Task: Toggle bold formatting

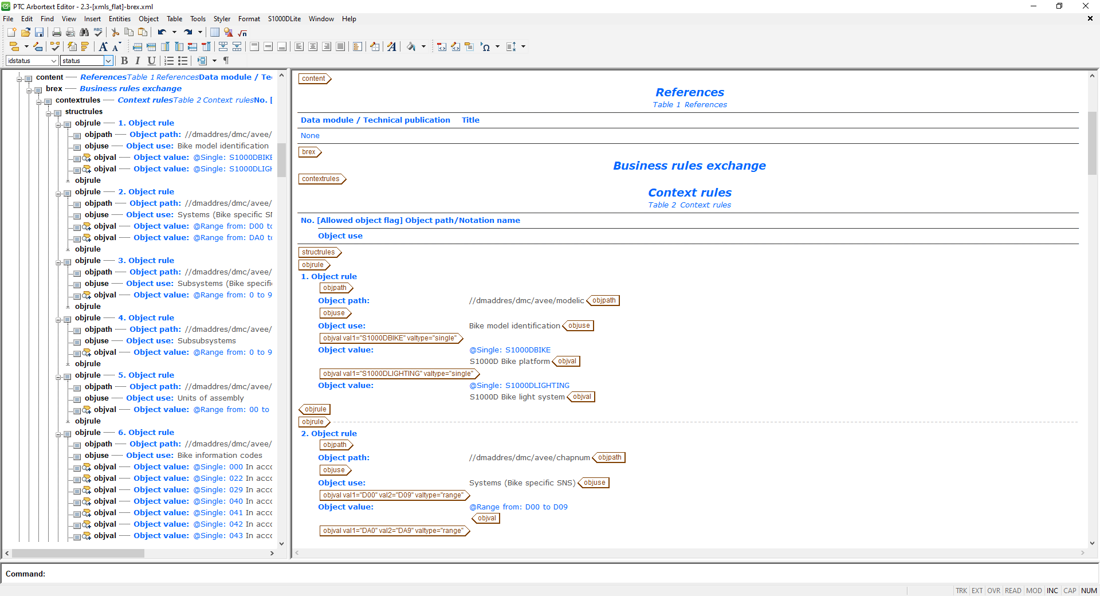Action: (125, 61)
